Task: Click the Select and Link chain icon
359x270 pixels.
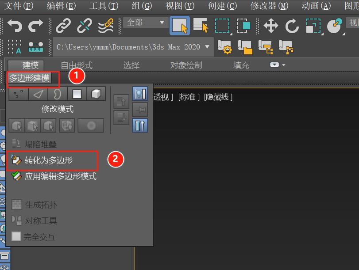Action: (x=63, y=26)
